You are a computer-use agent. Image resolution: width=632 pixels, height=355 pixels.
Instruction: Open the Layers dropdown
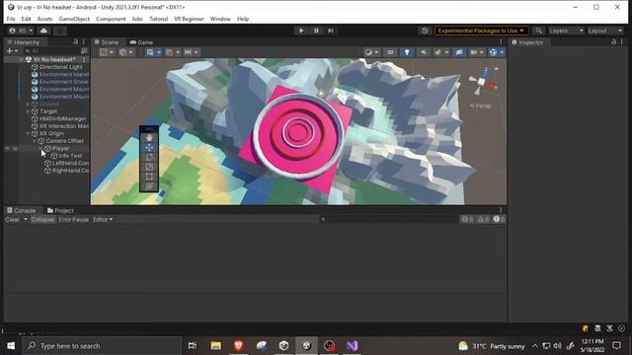(x=566, y=31)
